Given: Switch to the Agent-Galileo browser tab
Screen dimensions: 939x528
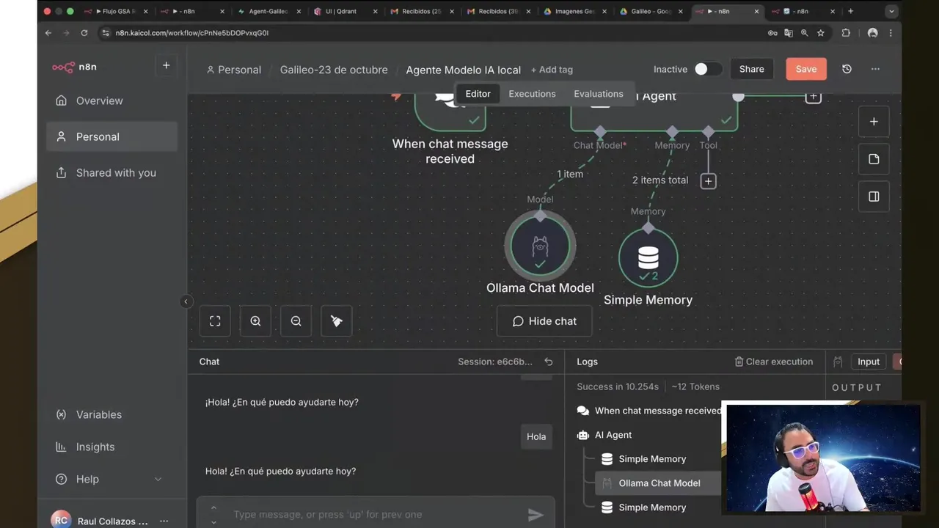Looking at the screenshot, I should pos(268,11).
